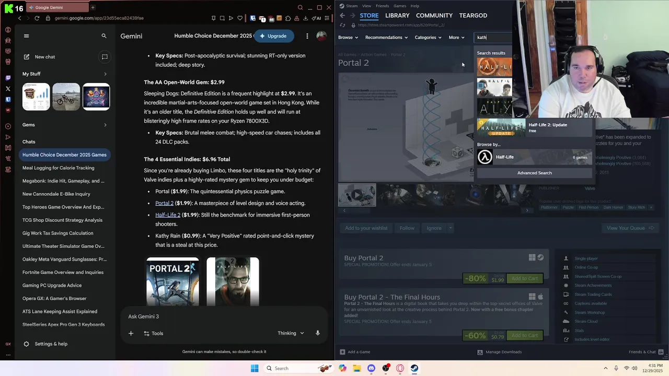Expand the Categories dropdown in Steam store

tap(428, 38)
